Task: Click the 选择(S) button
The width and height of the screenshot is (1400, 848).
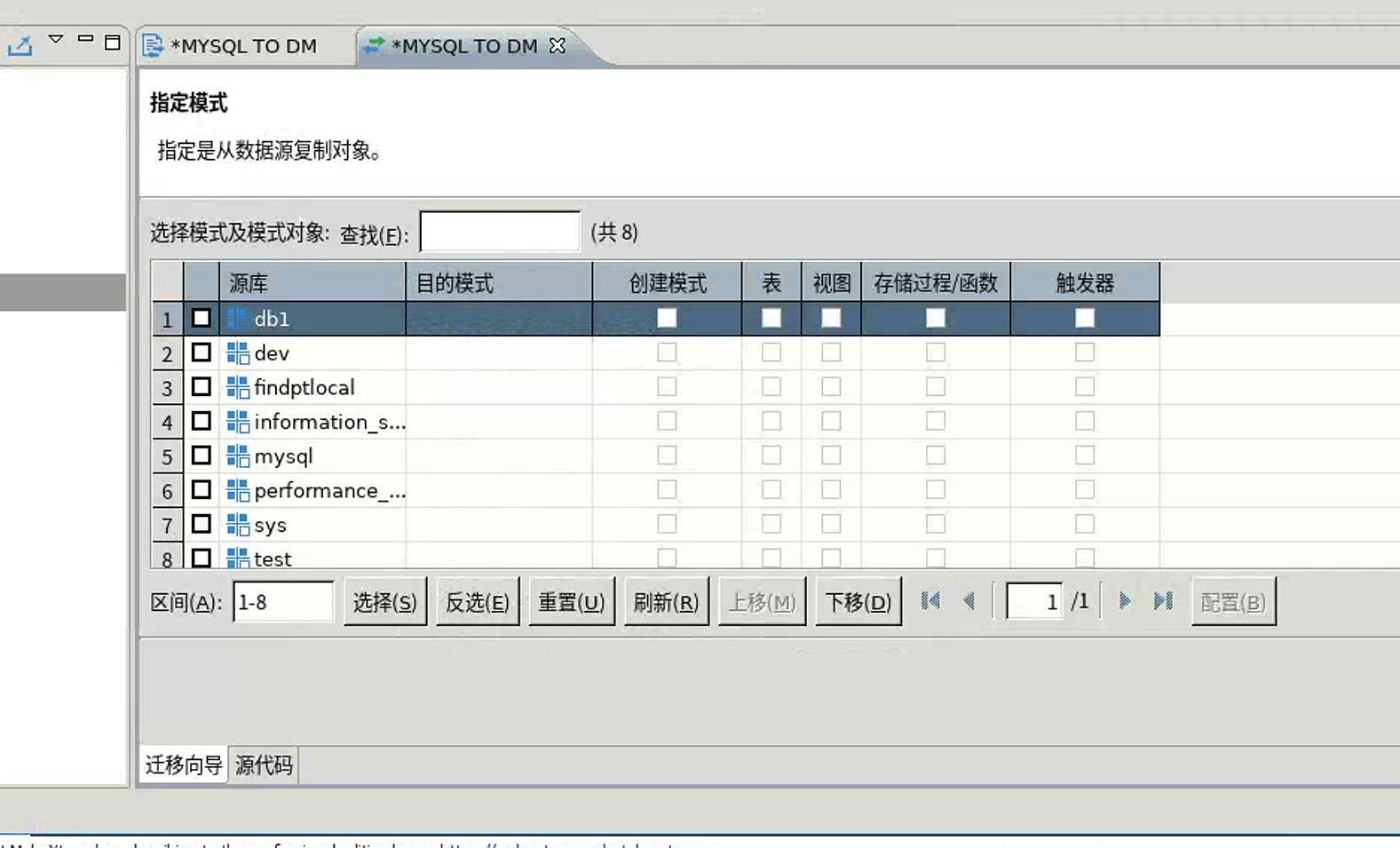Action: 385,602
